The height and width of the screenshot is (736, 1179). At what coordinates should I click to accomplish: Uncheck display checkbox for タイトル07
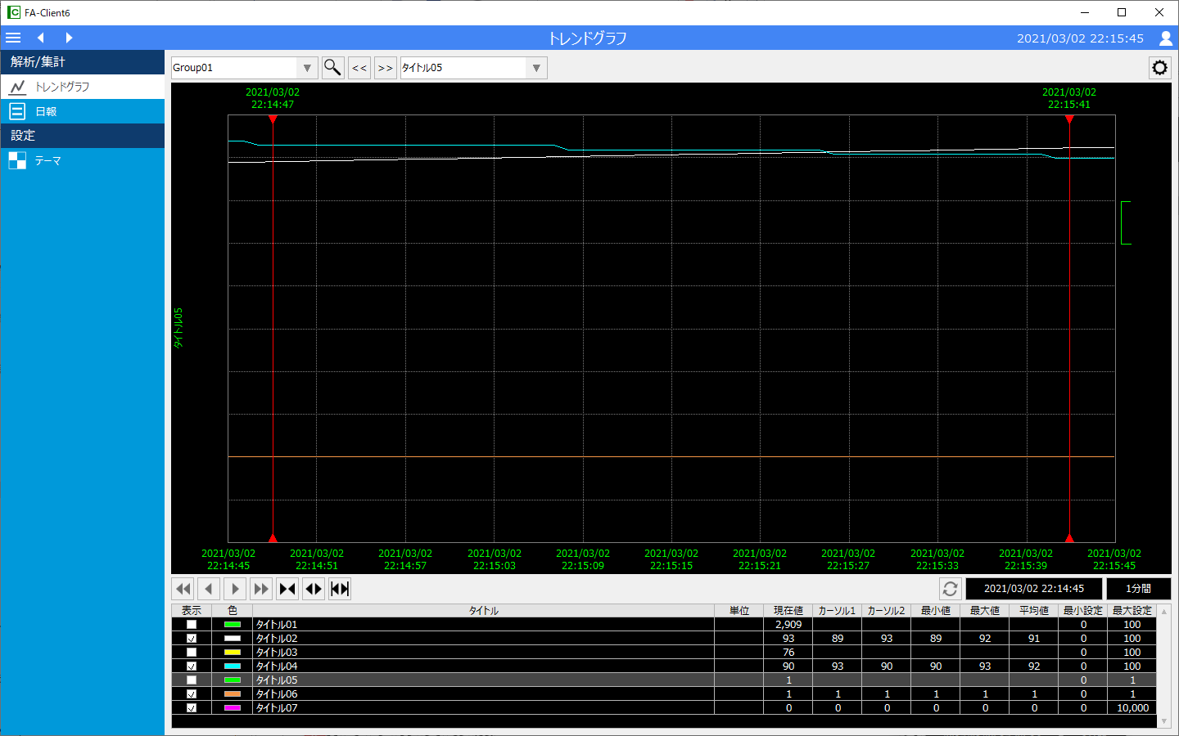tap(192, 708)
